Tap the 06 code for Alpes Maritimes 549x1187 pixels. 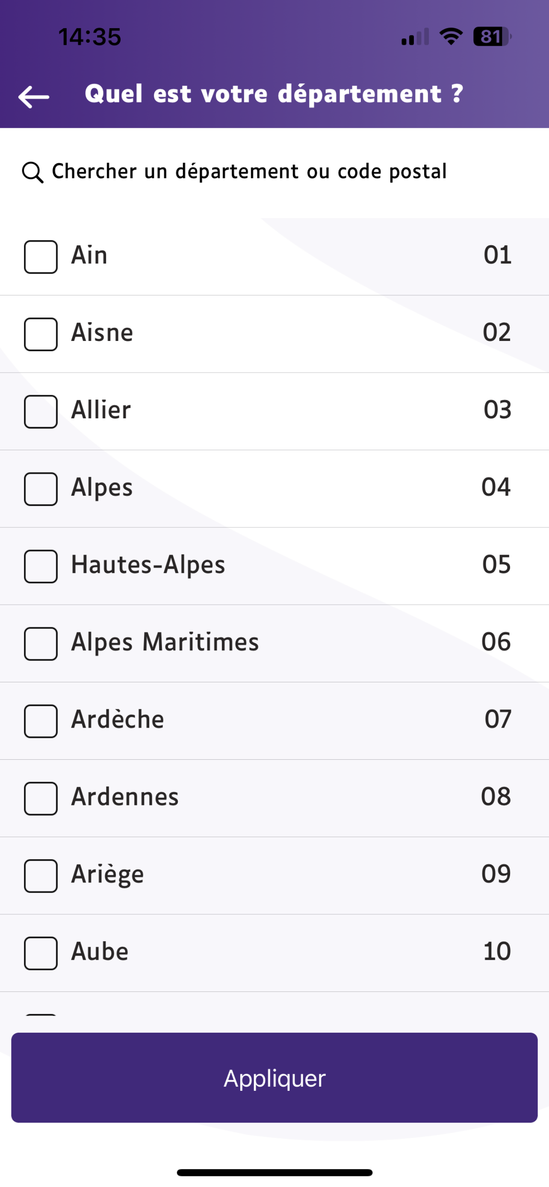click(x=496, y=641)
